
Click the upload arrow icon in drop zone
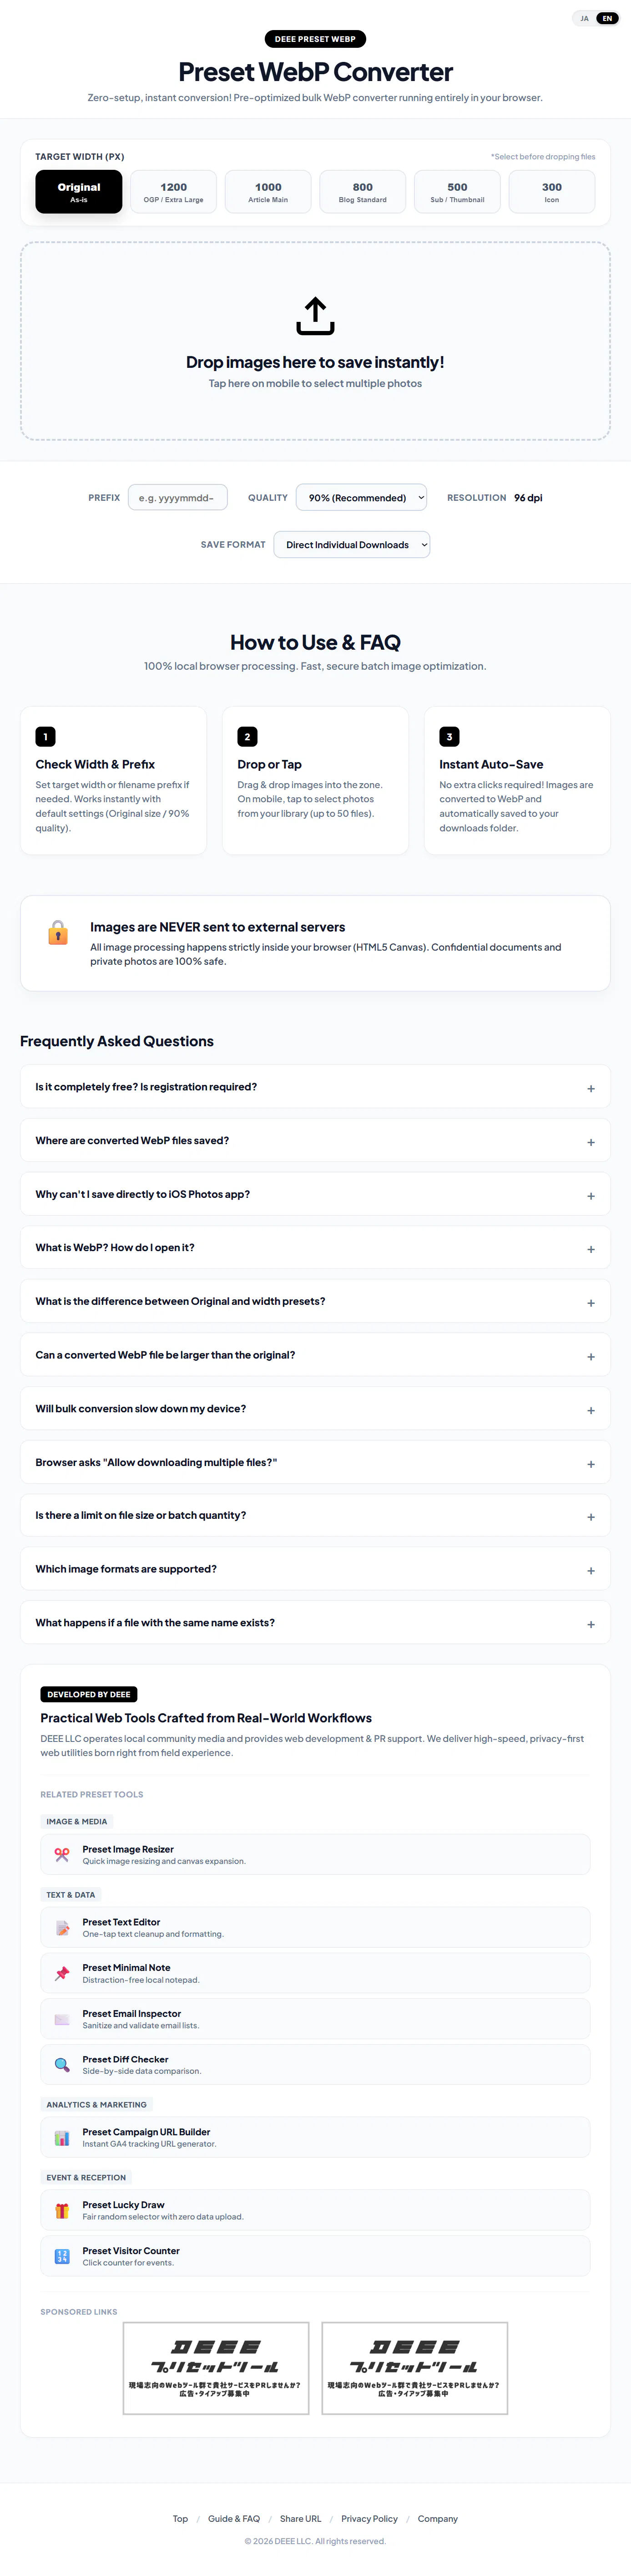tap(315, 315)
